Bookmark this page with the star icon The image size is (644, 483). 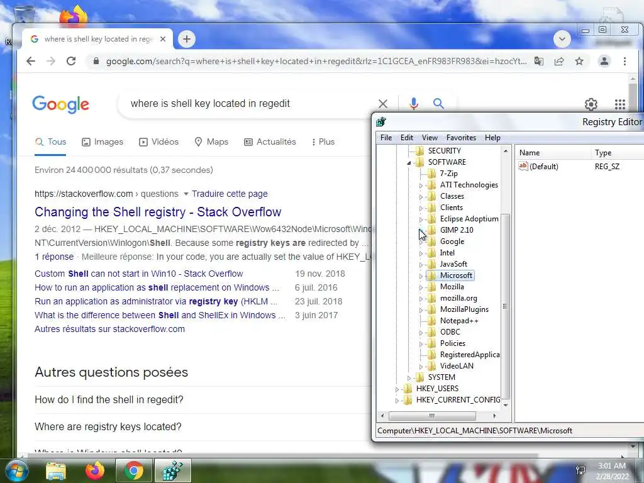pyautogui.click(x=579, y=61)
